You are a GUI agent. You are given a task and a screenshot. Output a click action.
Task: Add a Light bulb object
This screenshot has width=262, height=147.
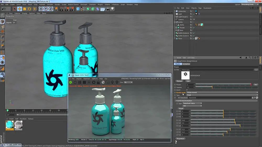(112, 9)
